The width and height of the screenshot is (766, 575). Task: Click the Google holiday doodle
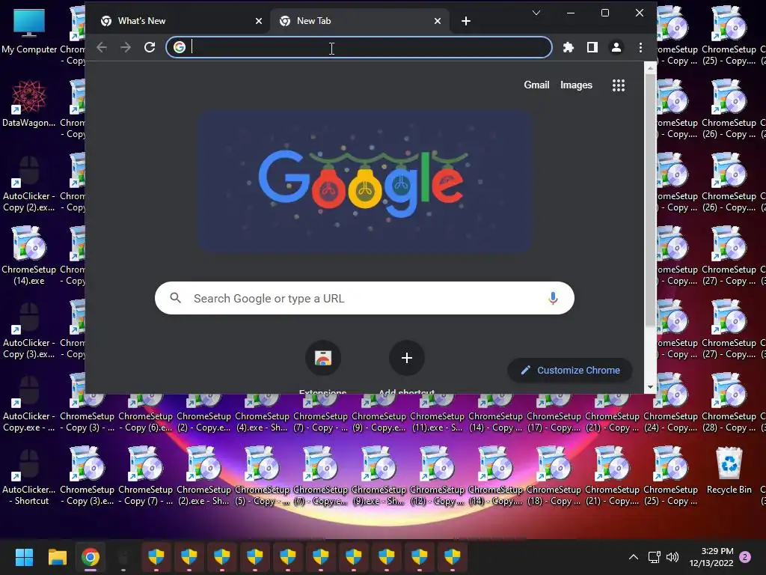click(x=364, y=181)
